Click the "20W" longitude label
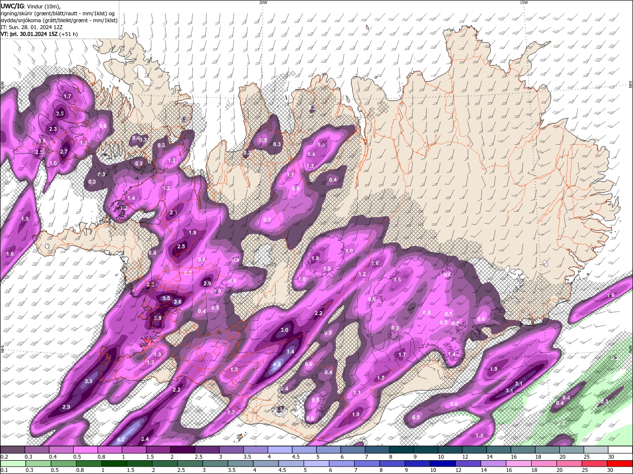Image resolution: width=633 pixels, height=474 pixels. coord(263,2)
